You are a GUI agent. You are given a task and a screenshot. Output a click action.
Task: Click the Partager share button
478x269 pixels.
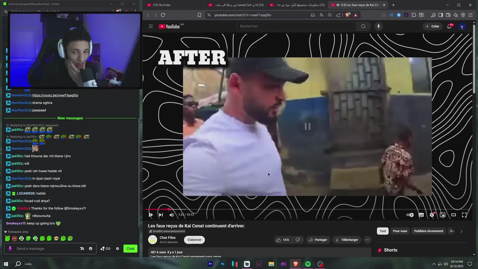(317, 240)
